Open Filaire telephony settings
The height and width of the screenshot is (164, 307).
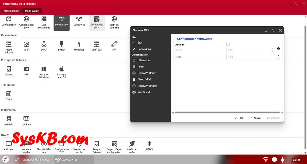[9, 96]
